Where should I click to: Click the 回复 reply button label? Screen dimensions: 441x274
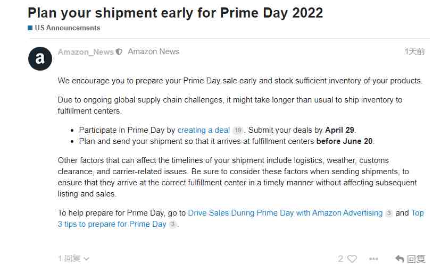[416, 259]
